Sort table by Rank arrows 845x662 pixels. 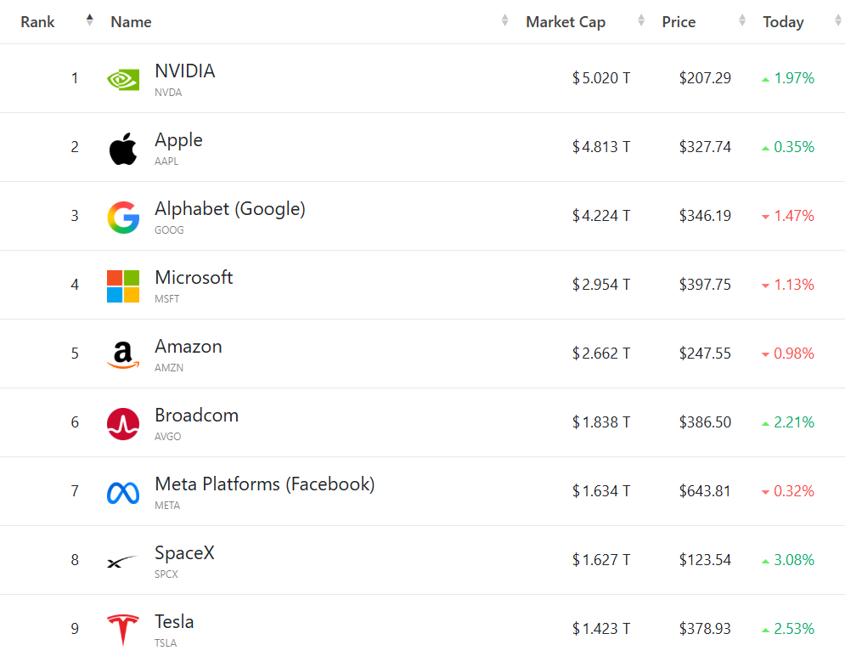[x=89, y=20]
